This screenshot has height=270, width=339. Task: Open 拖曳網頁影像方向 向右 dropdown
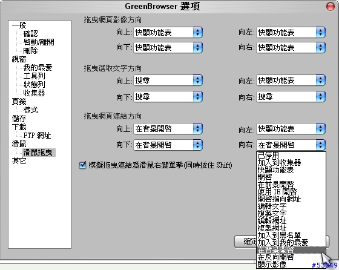tap(291, 48)
